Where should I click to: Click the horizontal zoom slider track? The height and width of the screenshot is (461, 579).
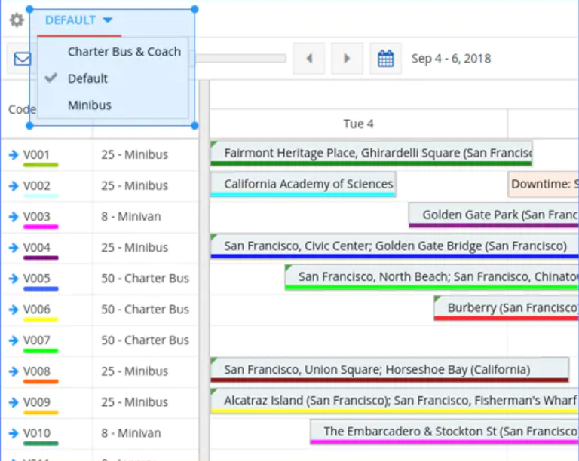240,58
